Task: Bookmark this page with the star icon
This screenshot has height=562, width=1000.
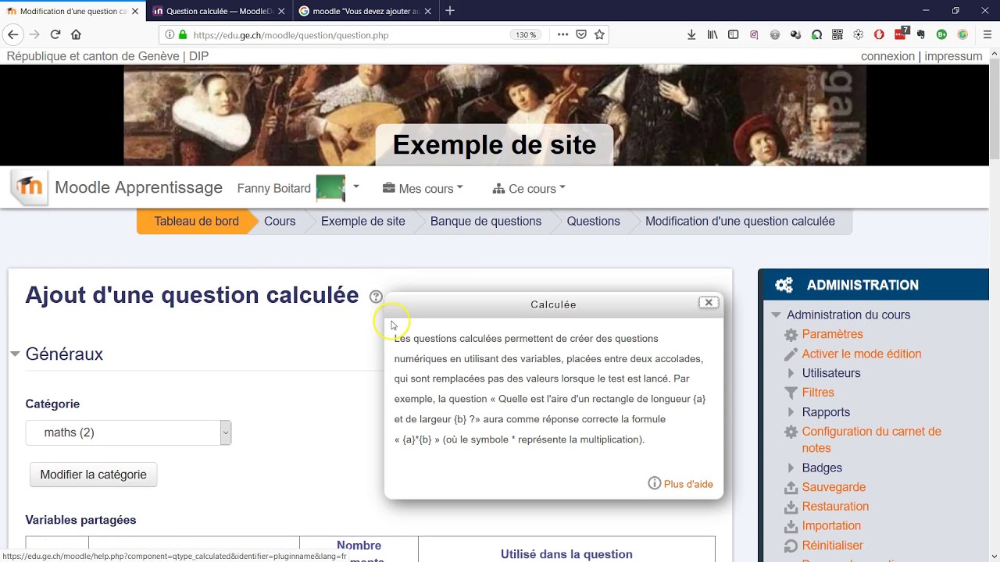Action: point(599,34)
